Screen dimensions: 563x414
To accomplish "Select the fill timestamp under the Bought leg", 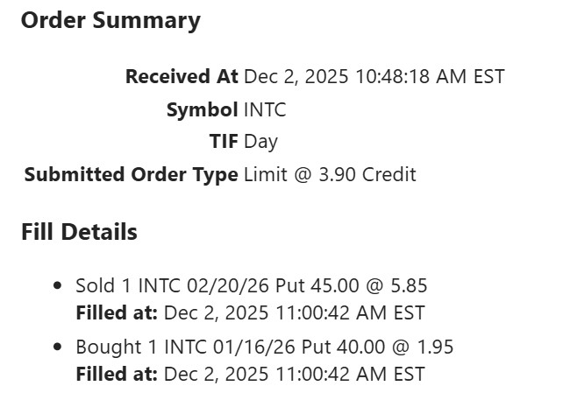I will pyautogui.click(x=294, y=374).
